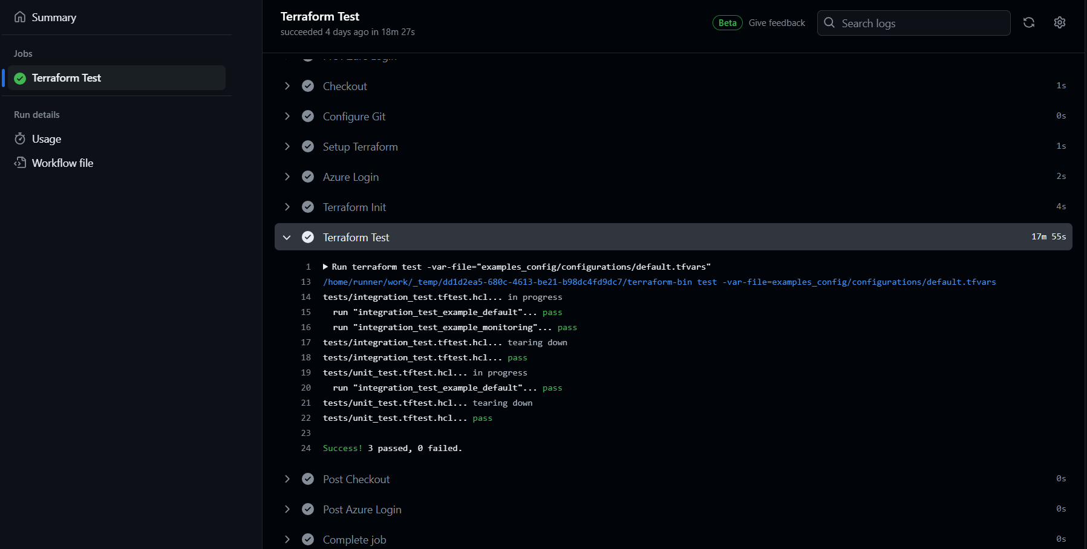Click the refresh logs icon
Image resolution: width=1087 pixels, height=549 pixels.
(1029, 22)
